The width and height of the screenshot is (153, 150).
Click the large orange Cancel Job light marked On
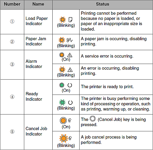coord(63,121)
